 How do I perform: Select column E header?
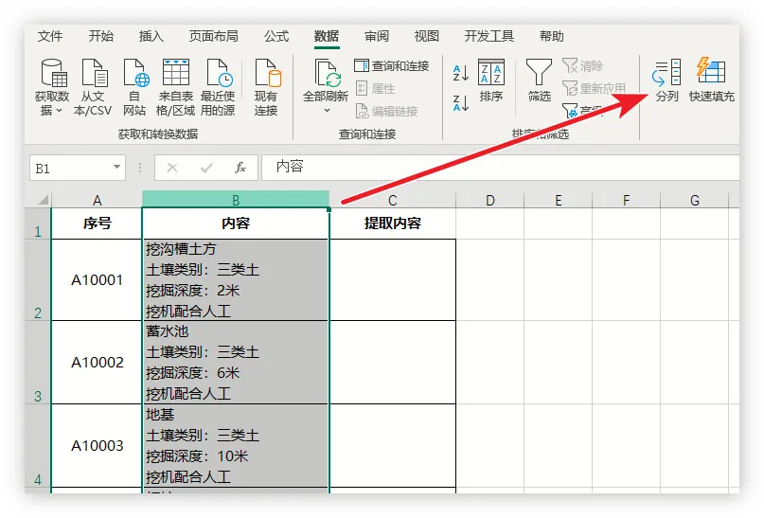pyautogui.click(x=559, y=200)
